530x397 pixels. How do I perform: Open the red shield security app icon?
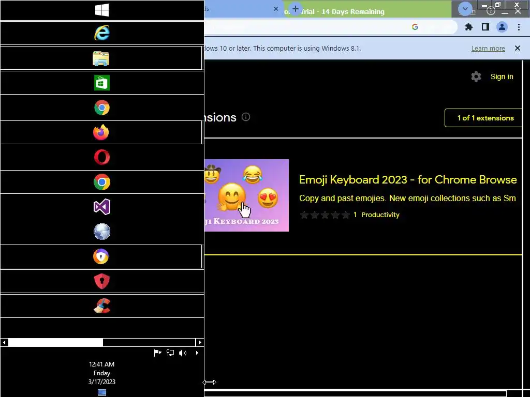pos(102,281)
